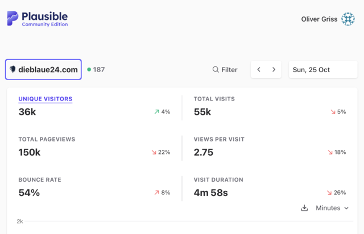Click the 54% bounce rate value
Screen dimensions: 364x234
[29, 193]
